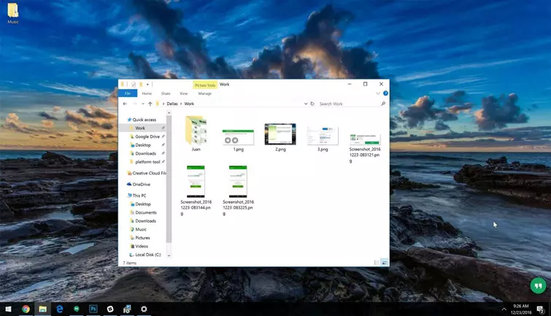Select the 2.png thumbnail

(280, 135)
